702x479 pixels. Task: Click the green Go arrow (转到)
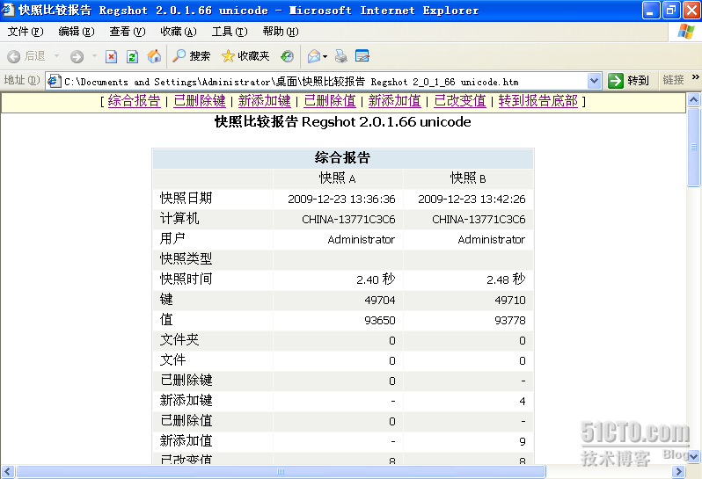616,81
